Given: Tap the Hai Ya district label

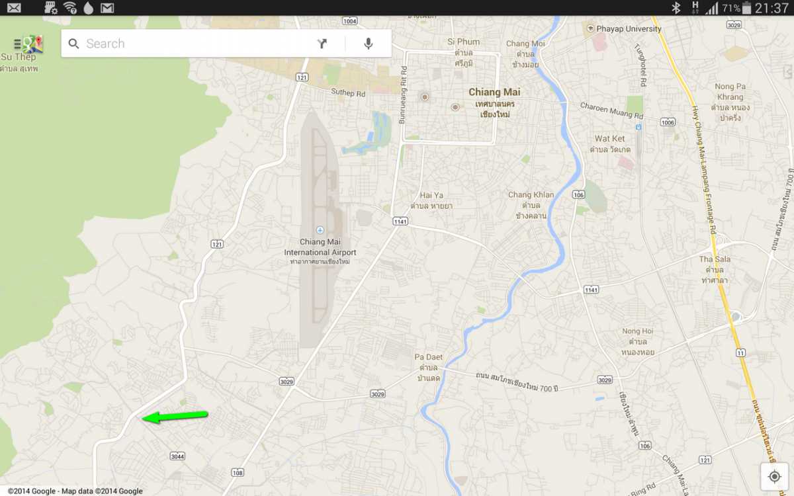Looking at the screenshot, I should coord(431,196).
